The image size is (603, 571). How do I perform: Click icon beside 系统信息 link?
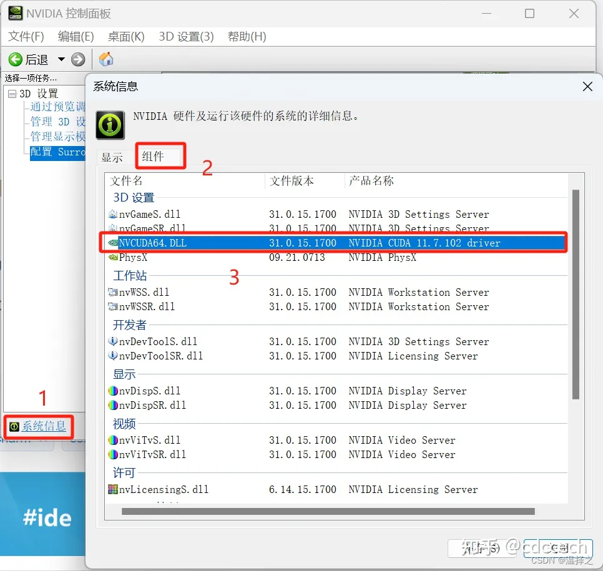14,426
